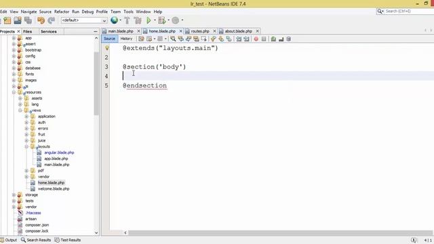Screen dimensions: 434x244
Task: Switch to the Files panel tab
Action: (27, 32)
